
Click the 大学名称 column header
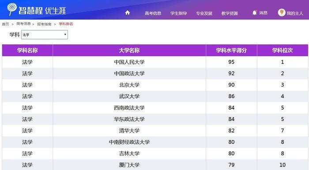point(129,51)
